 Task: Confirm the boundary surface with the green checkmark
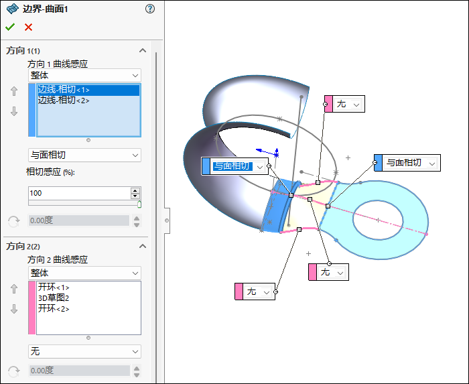tap(10, 27)
